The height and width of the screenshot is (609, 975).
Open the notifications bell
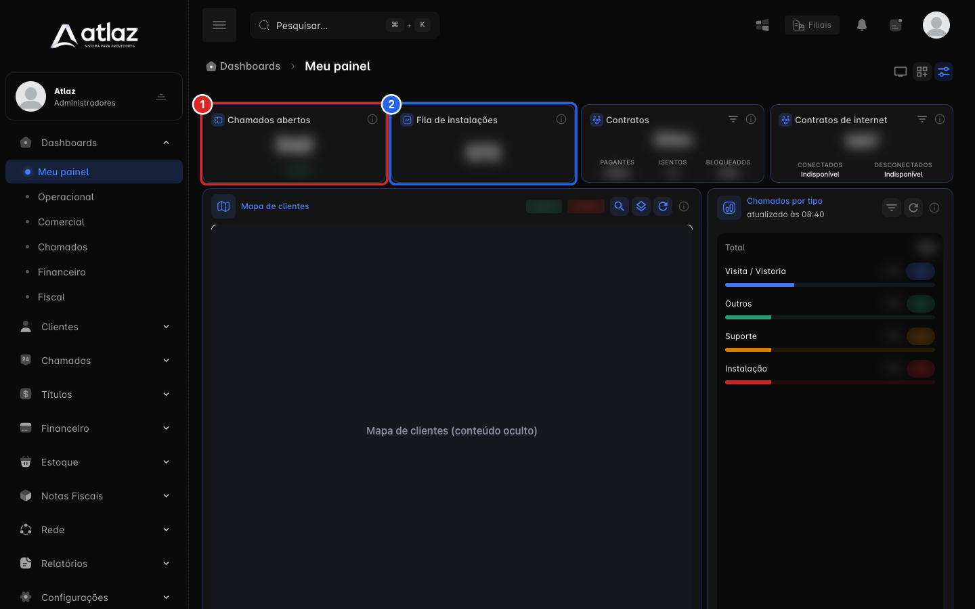point(862,25)
